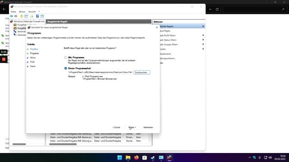Click the Verbindungssicherheitsregeln tree icon
Image resolution: width=289 pixels, height=162 pixels.
tap(15, 31)
